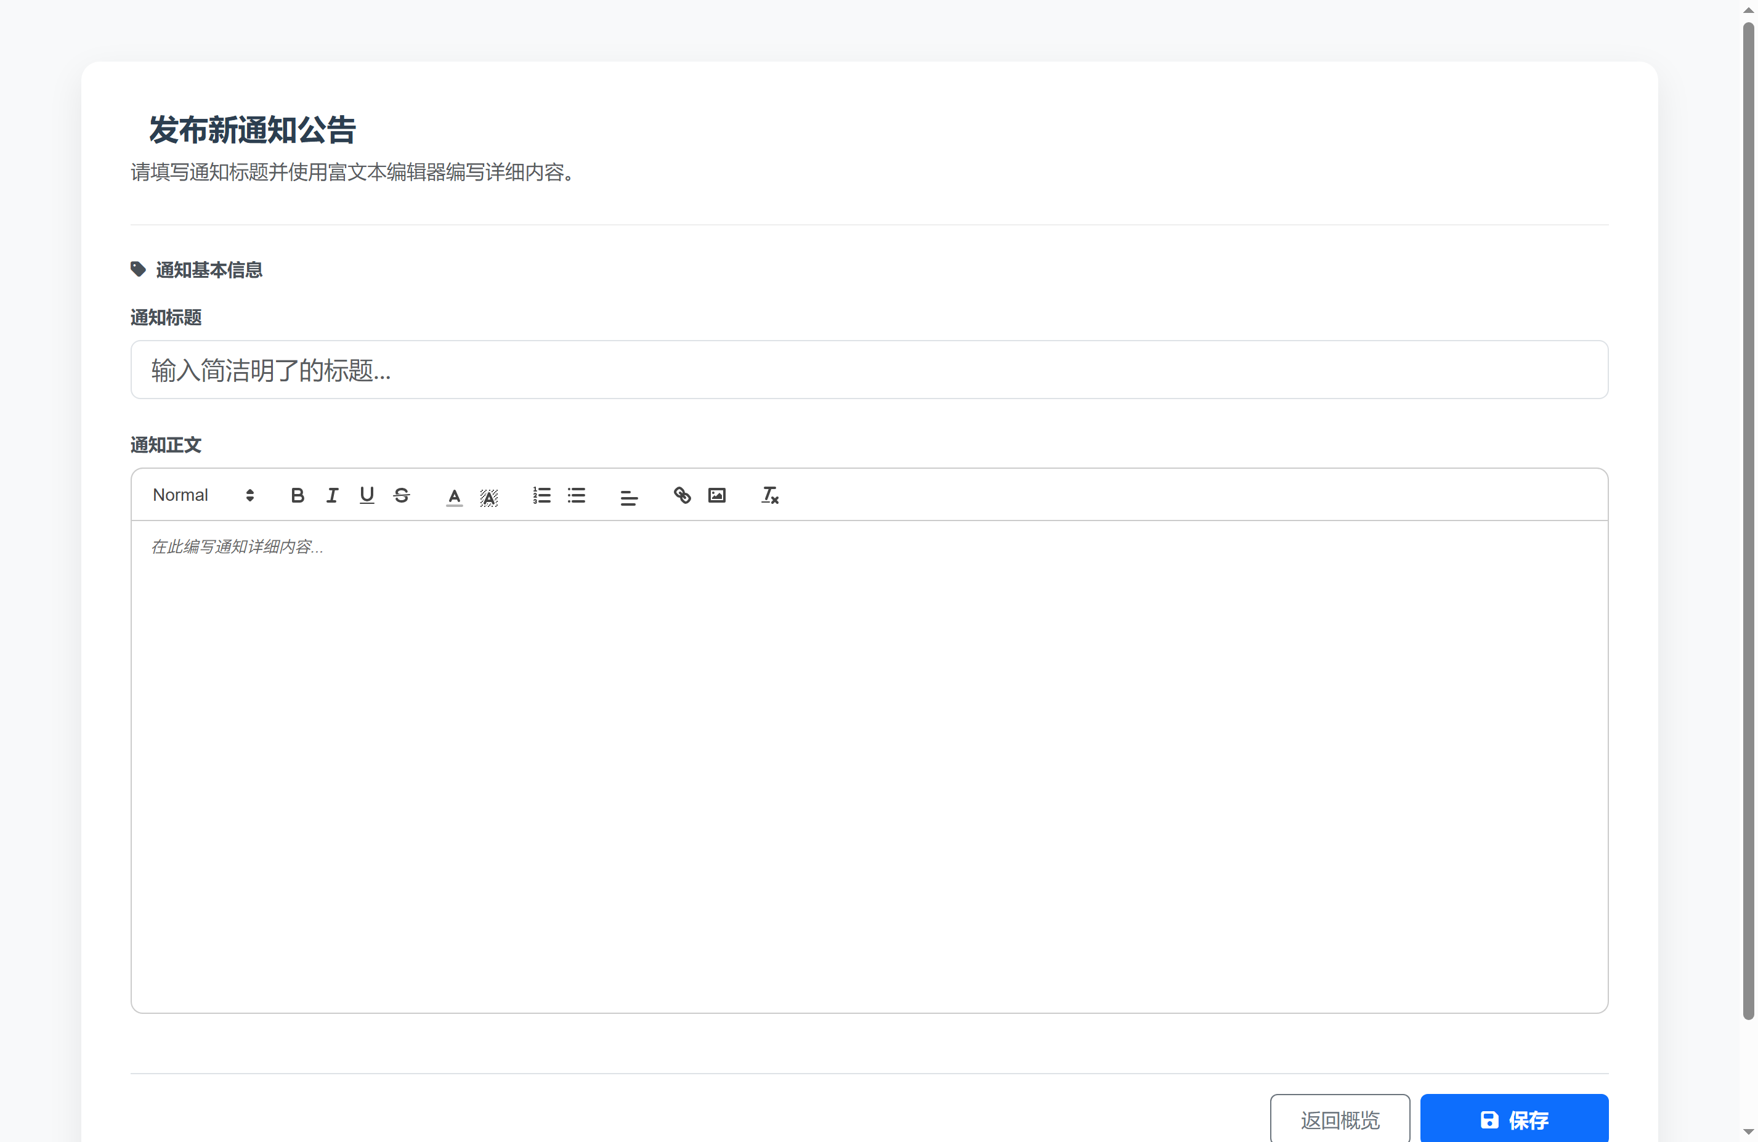Viewport: 1758px width, 1142px height.
Task: Toggle bold formatting in editor toolbar
Action: pyautogui.click(x=297, y=496)
